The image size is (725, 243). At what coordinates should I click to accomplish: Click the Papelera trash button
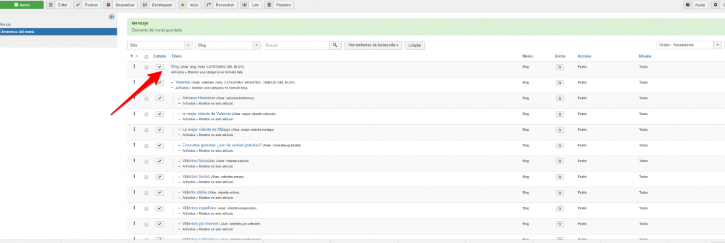point(279,5)
